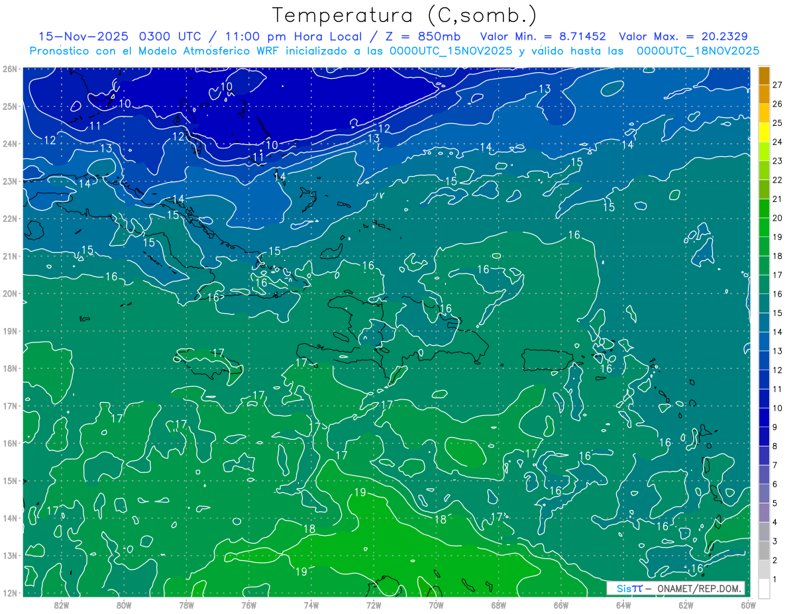
Task: Click the green swatch between 19 and 20
Action: pos(764,227)
